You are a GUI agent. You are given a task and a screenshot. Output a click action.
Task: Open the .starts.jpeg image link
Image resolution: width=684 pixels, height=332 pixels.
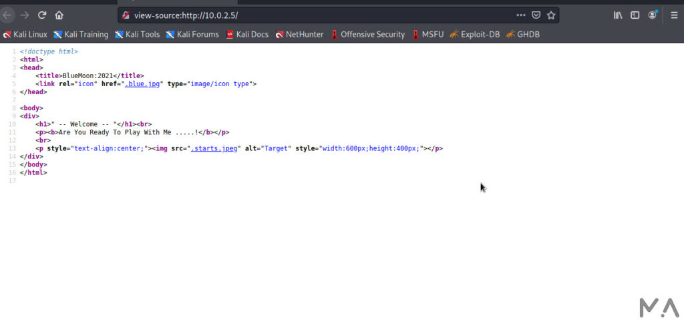(215, 148)
